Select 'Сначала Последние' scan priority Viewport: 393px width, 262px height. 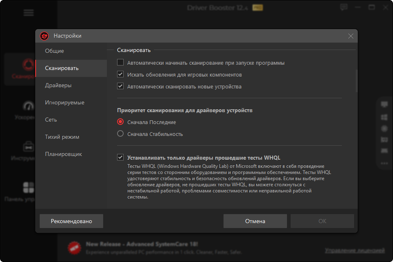click(120, 122)
